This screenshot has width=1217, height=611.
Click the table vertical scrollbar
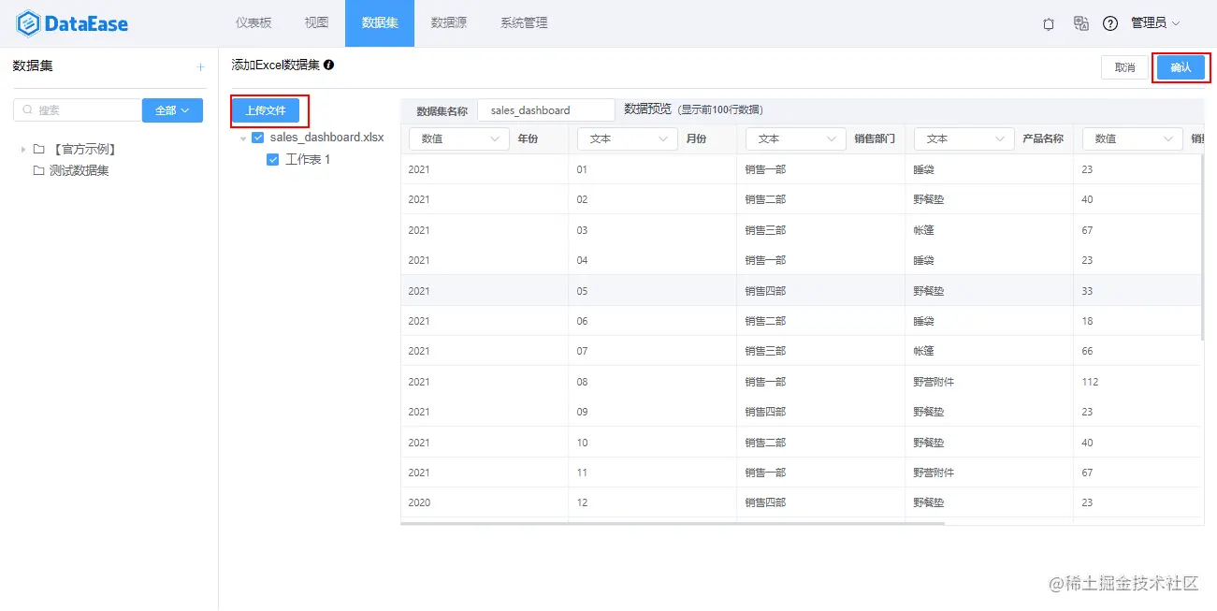(x=1202, y=247)
